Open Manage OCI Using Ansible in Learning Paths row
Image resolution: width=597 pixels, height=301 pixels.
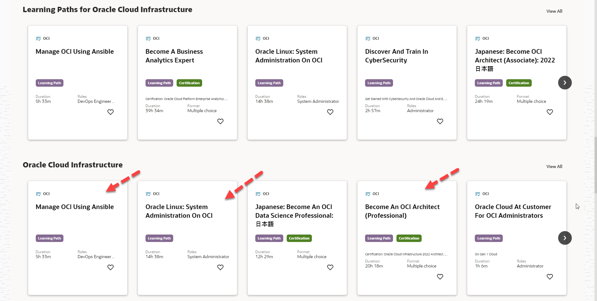click(x=75, y=52)
